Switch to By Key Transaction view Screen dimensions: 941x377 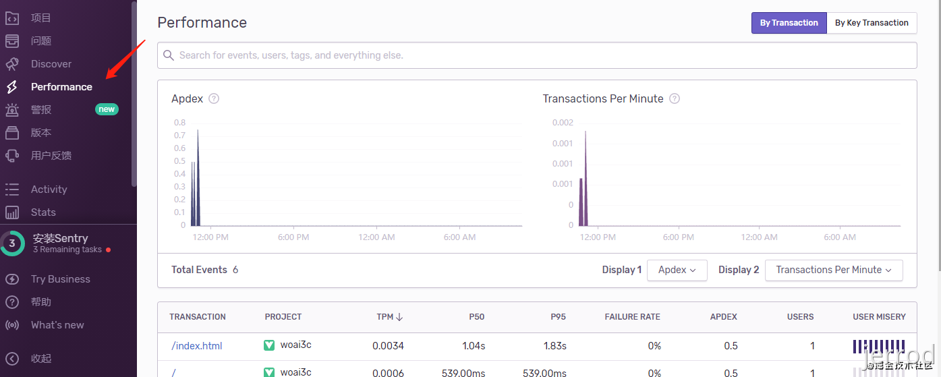point(872,23)
